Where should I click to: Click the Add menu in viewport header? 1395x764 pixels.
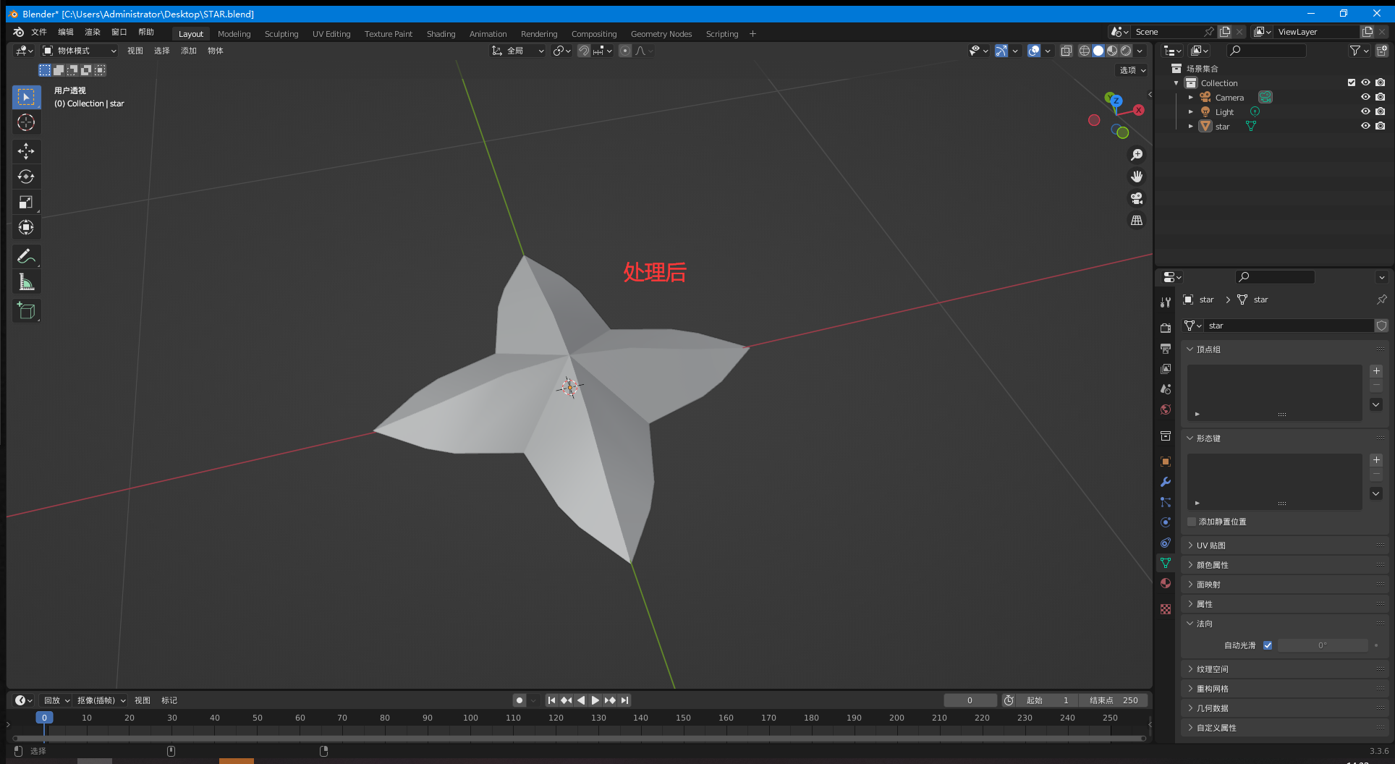pyautogui.click(x=189, y=51)
